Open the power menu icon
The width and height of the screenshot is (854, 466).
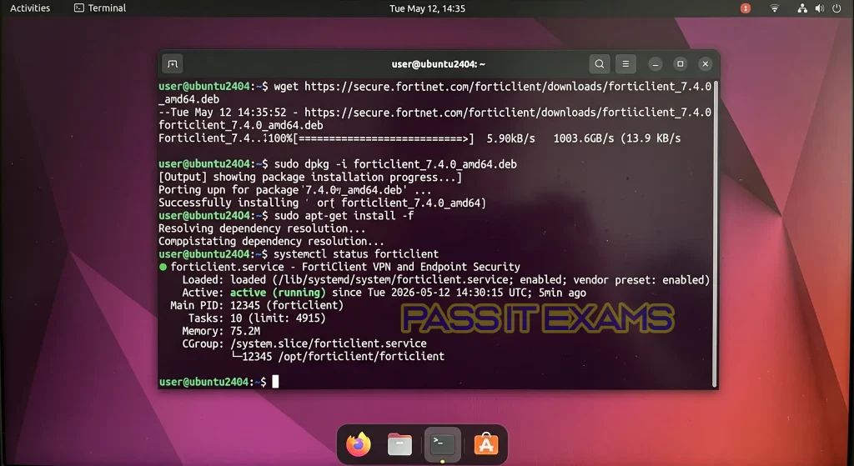[836, 8]
